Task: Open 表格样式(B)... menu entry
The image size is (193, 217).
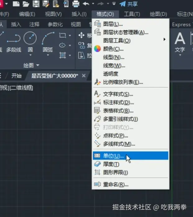Action: click(131, 111)
